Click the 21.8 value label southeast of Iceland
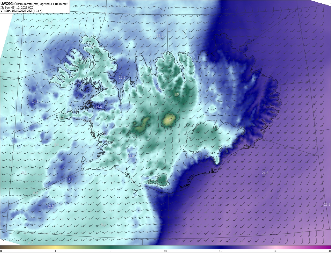The width and height of the screenshot is (331, 253). click(265, 173)
